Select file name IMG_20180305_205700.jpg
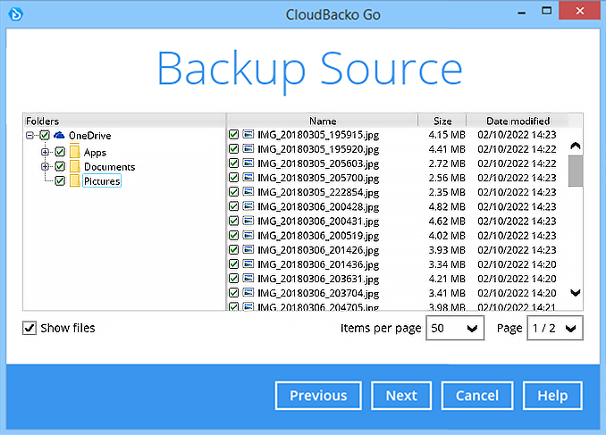 point(318,178)
